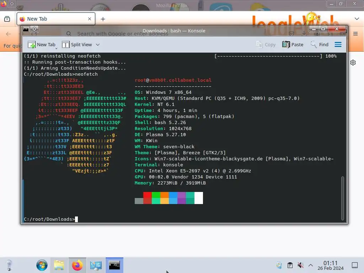The height and width of the screenshot is (273, 364).
Task: Click the Uptime: 4 hours, 1 min line
Action: click(x=166, y=110)
